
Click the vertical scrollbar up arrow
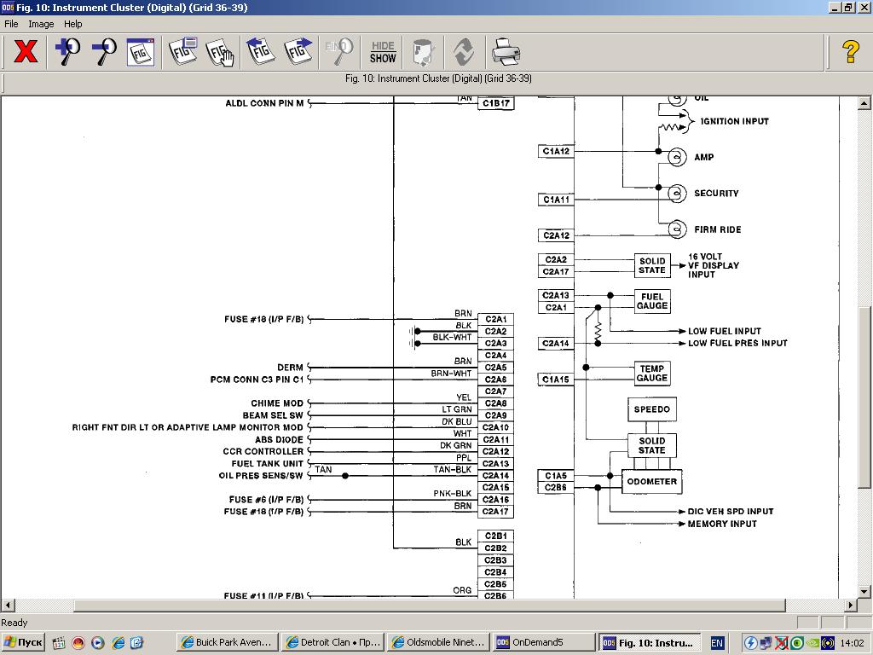(x=864, y=103)
